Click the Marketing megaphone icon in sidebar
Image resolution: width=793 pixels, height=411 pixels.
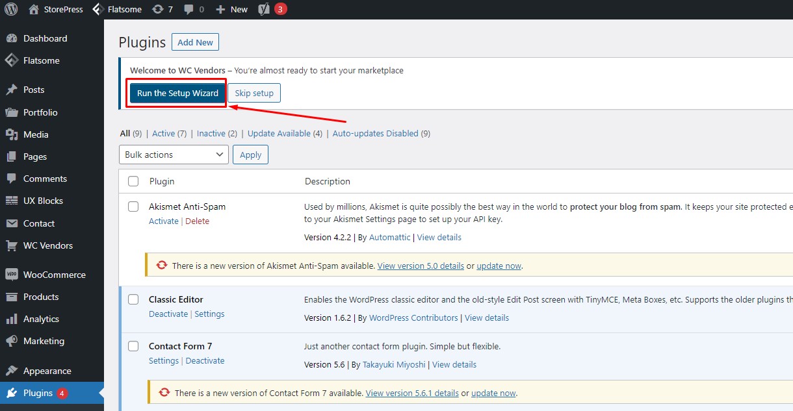(x=12, y=341)
